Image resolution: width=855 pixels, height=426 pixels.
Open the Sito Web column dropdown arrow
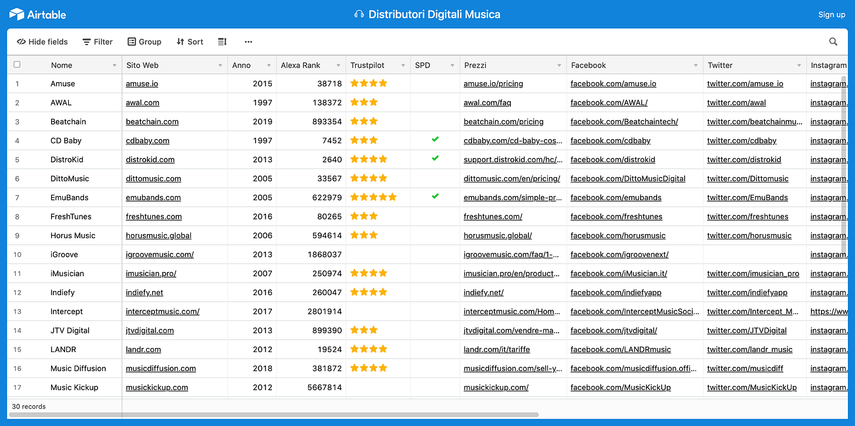220,65
